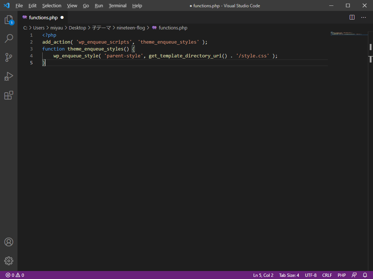The image size is (373, 279).
Task: Click line number 2 in gutter
Action: pos(31,42)
